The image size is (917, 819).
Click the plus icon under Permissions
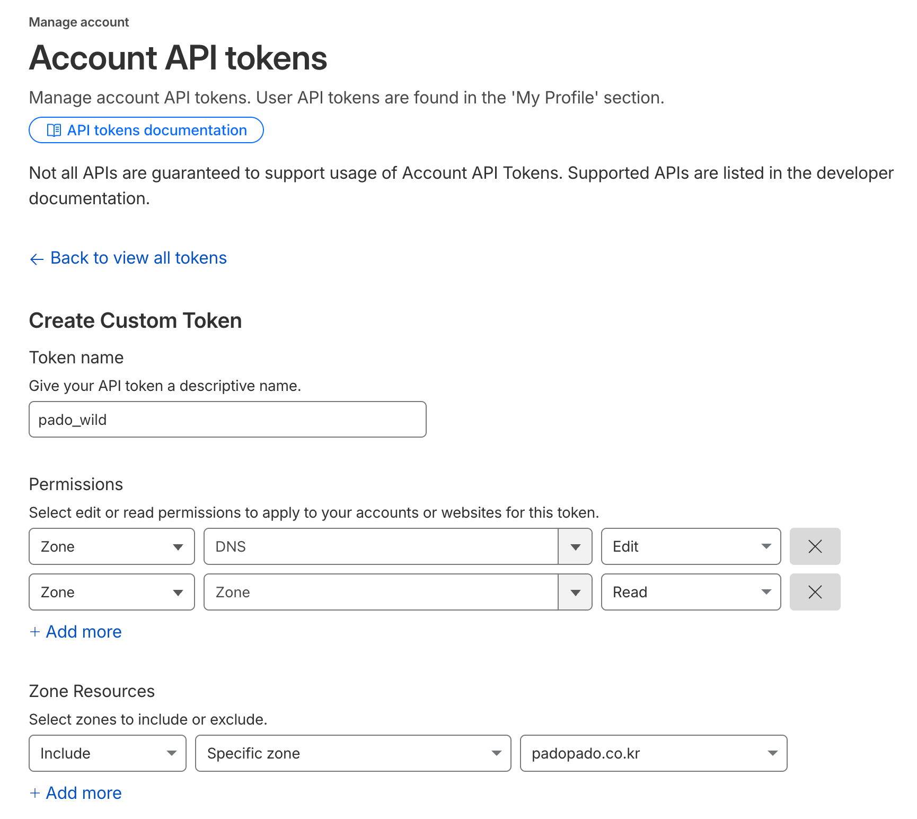tap(35, 632)
